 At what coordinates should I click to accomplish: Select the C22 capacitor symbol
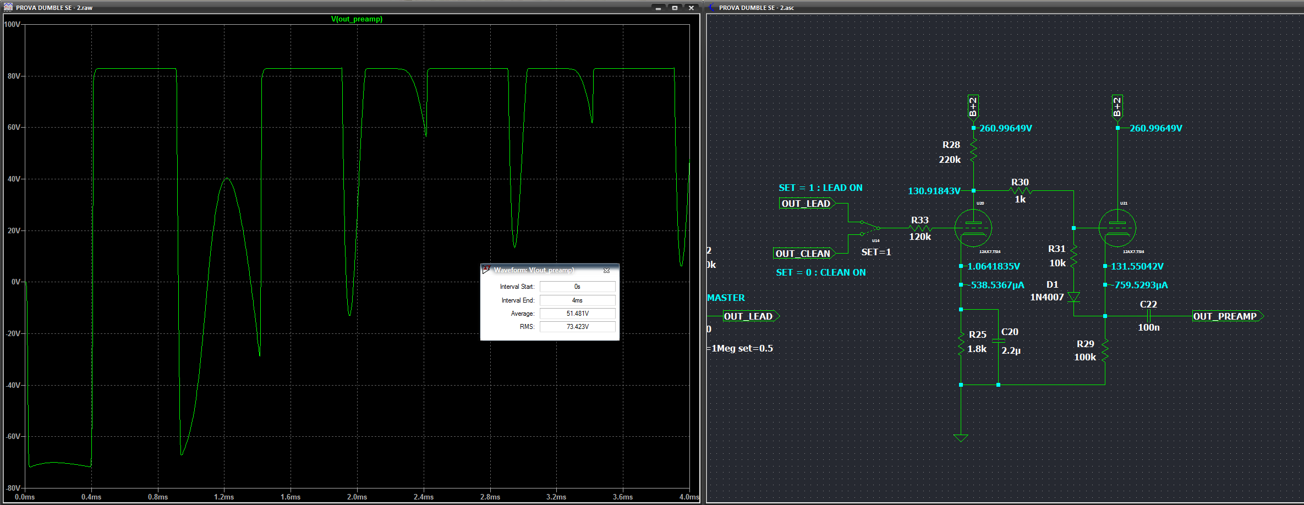click(x=1148, y=316)
